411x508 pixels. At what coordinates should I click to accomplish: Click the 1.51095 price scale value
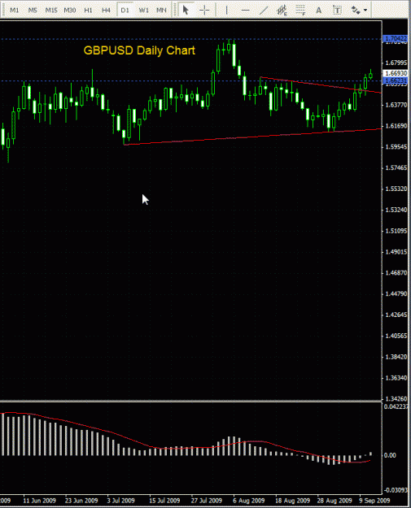click(396, 231)
